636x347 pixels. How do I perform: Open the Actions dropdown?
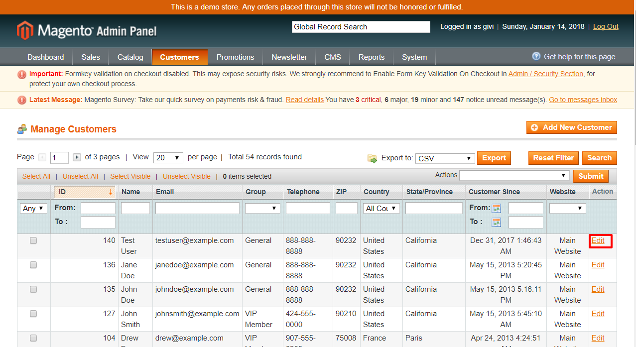(514, 175)
